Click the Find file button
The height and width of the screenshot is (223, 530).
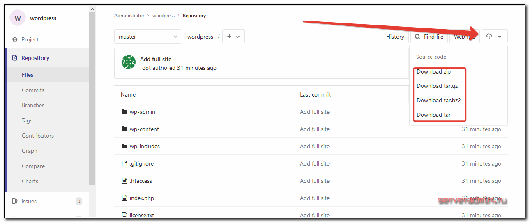click(429, 37)
